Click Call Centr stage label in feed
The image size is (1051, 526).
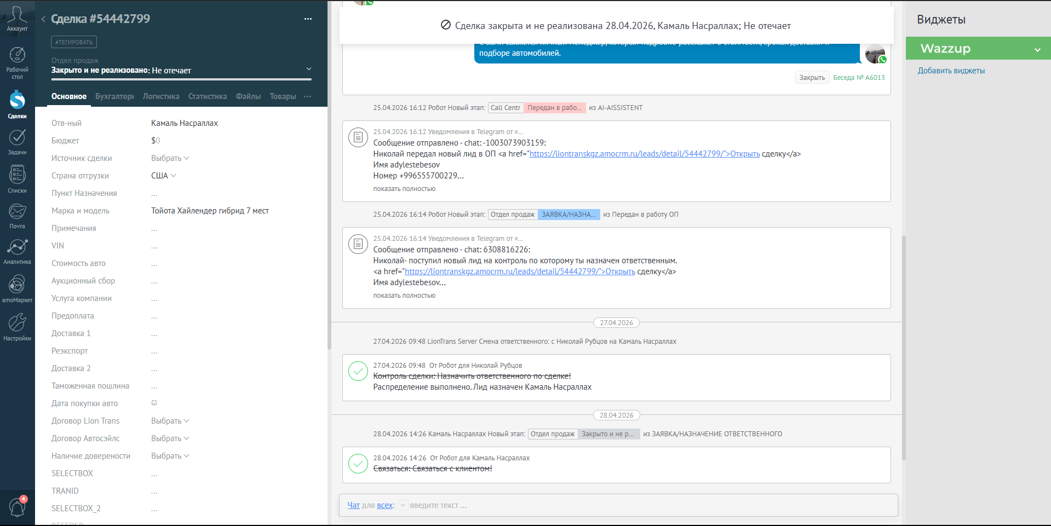pyautogui.click(x=506, y=108)
